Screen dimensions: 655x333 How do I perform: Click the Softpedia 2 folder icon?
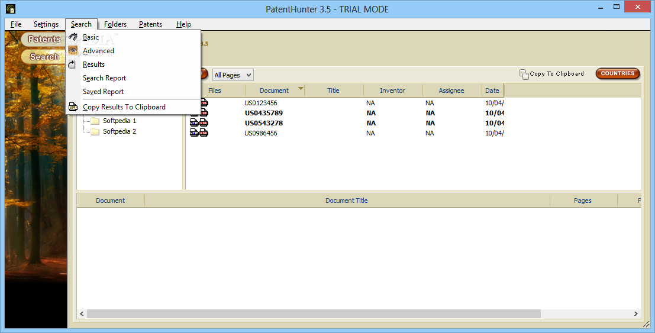tap(95, 132)
